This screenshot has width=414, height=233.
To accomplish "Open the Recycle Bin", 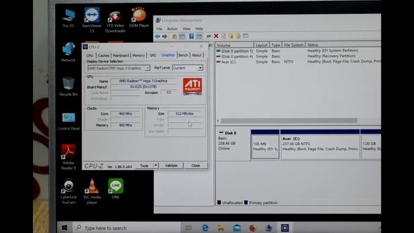I will pos(69,86).
